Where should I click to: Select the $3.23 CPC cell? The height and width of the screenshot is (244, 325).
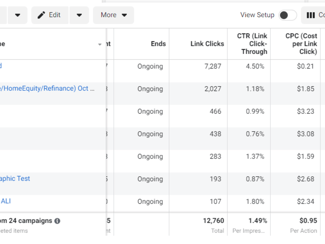pos(305,111)
